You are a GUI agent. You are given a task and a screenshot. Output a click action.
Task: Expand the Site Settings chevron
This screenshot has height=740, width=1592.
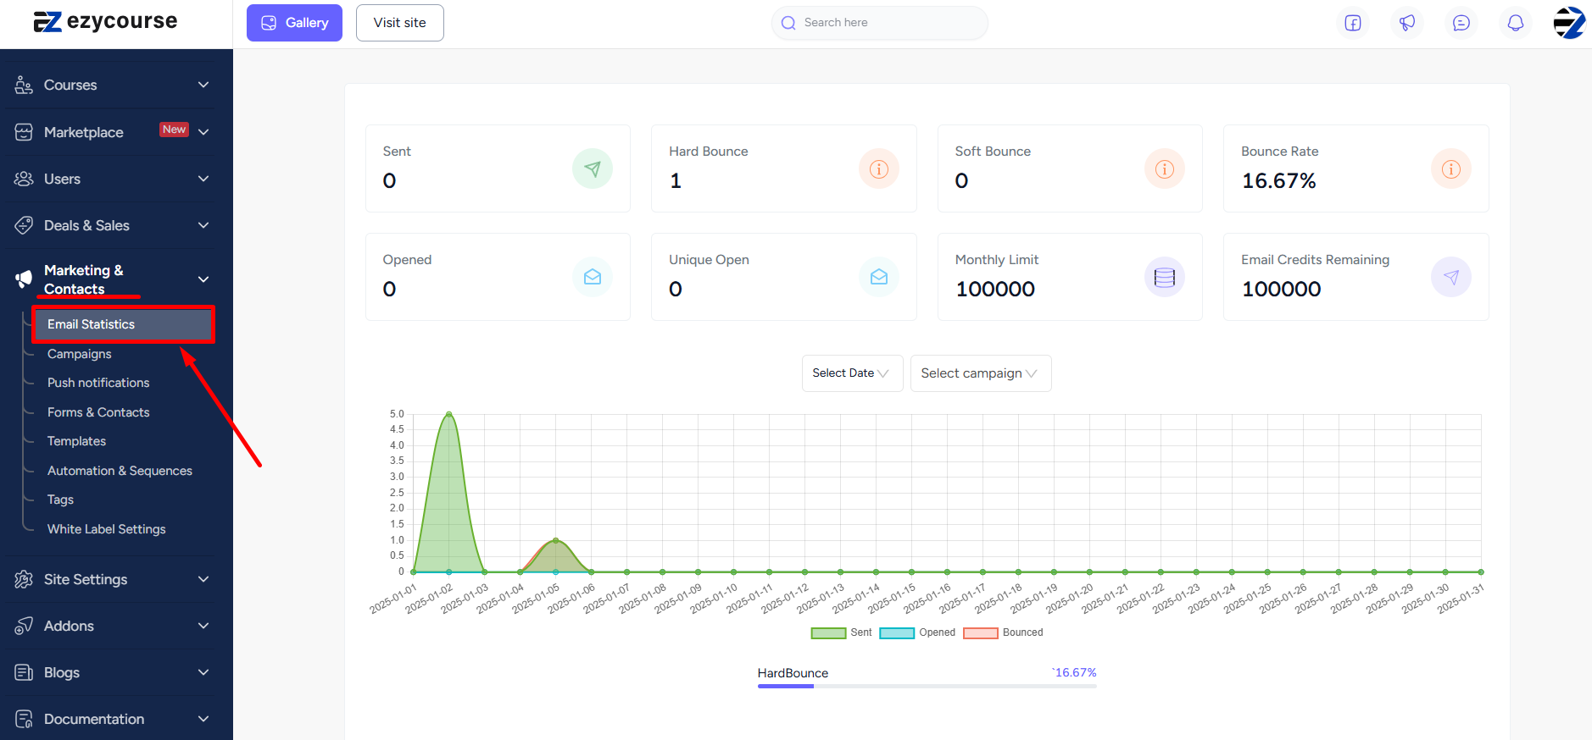tap(203, 579)
